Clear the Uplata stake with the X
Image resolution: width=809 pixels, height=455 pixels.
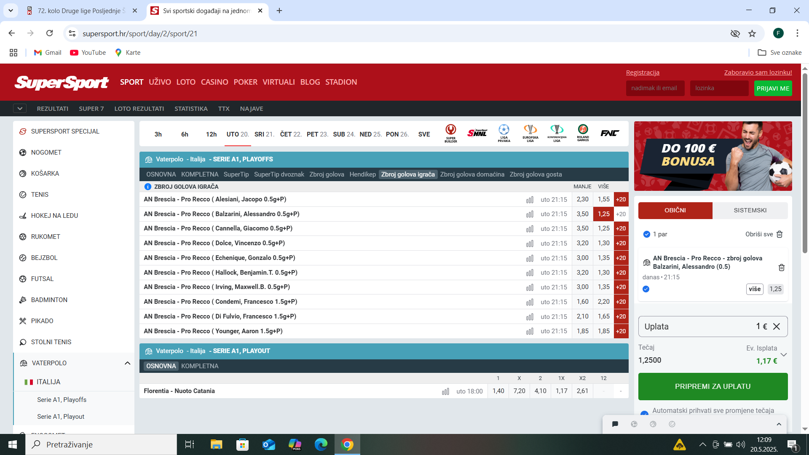tap(777, 327)
